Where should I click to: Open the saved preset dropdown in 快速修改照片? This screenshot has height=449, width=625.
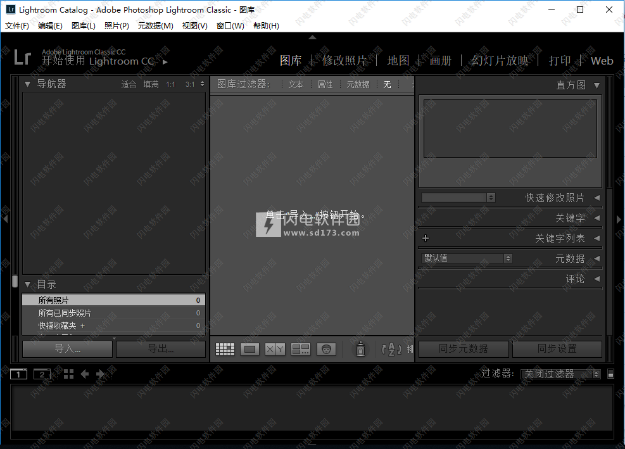point(458,198)
